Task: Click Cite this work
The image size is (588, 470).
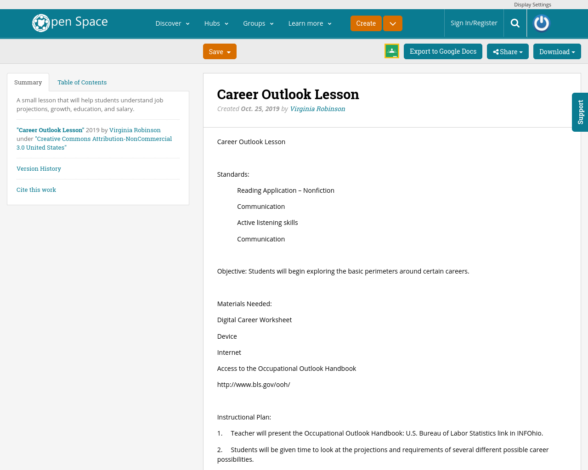Action: point(36,189)
